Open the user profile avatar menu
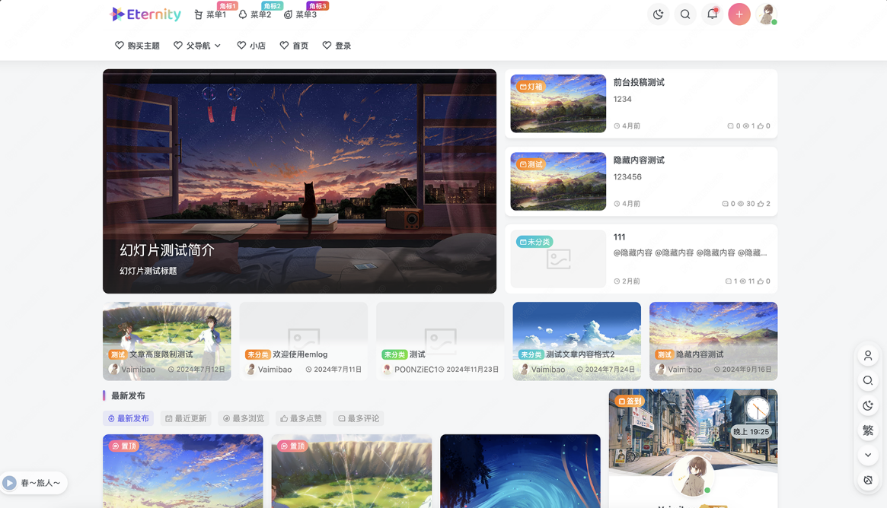 pos(767,14)
